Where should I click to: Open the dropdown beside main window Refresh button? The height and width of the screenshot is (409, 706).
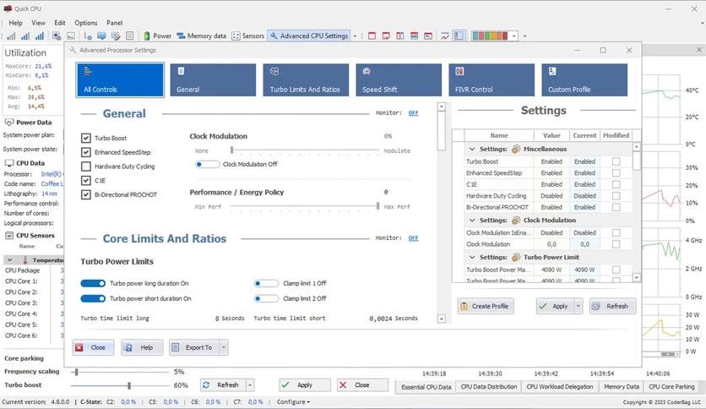[x=250, y=385]
